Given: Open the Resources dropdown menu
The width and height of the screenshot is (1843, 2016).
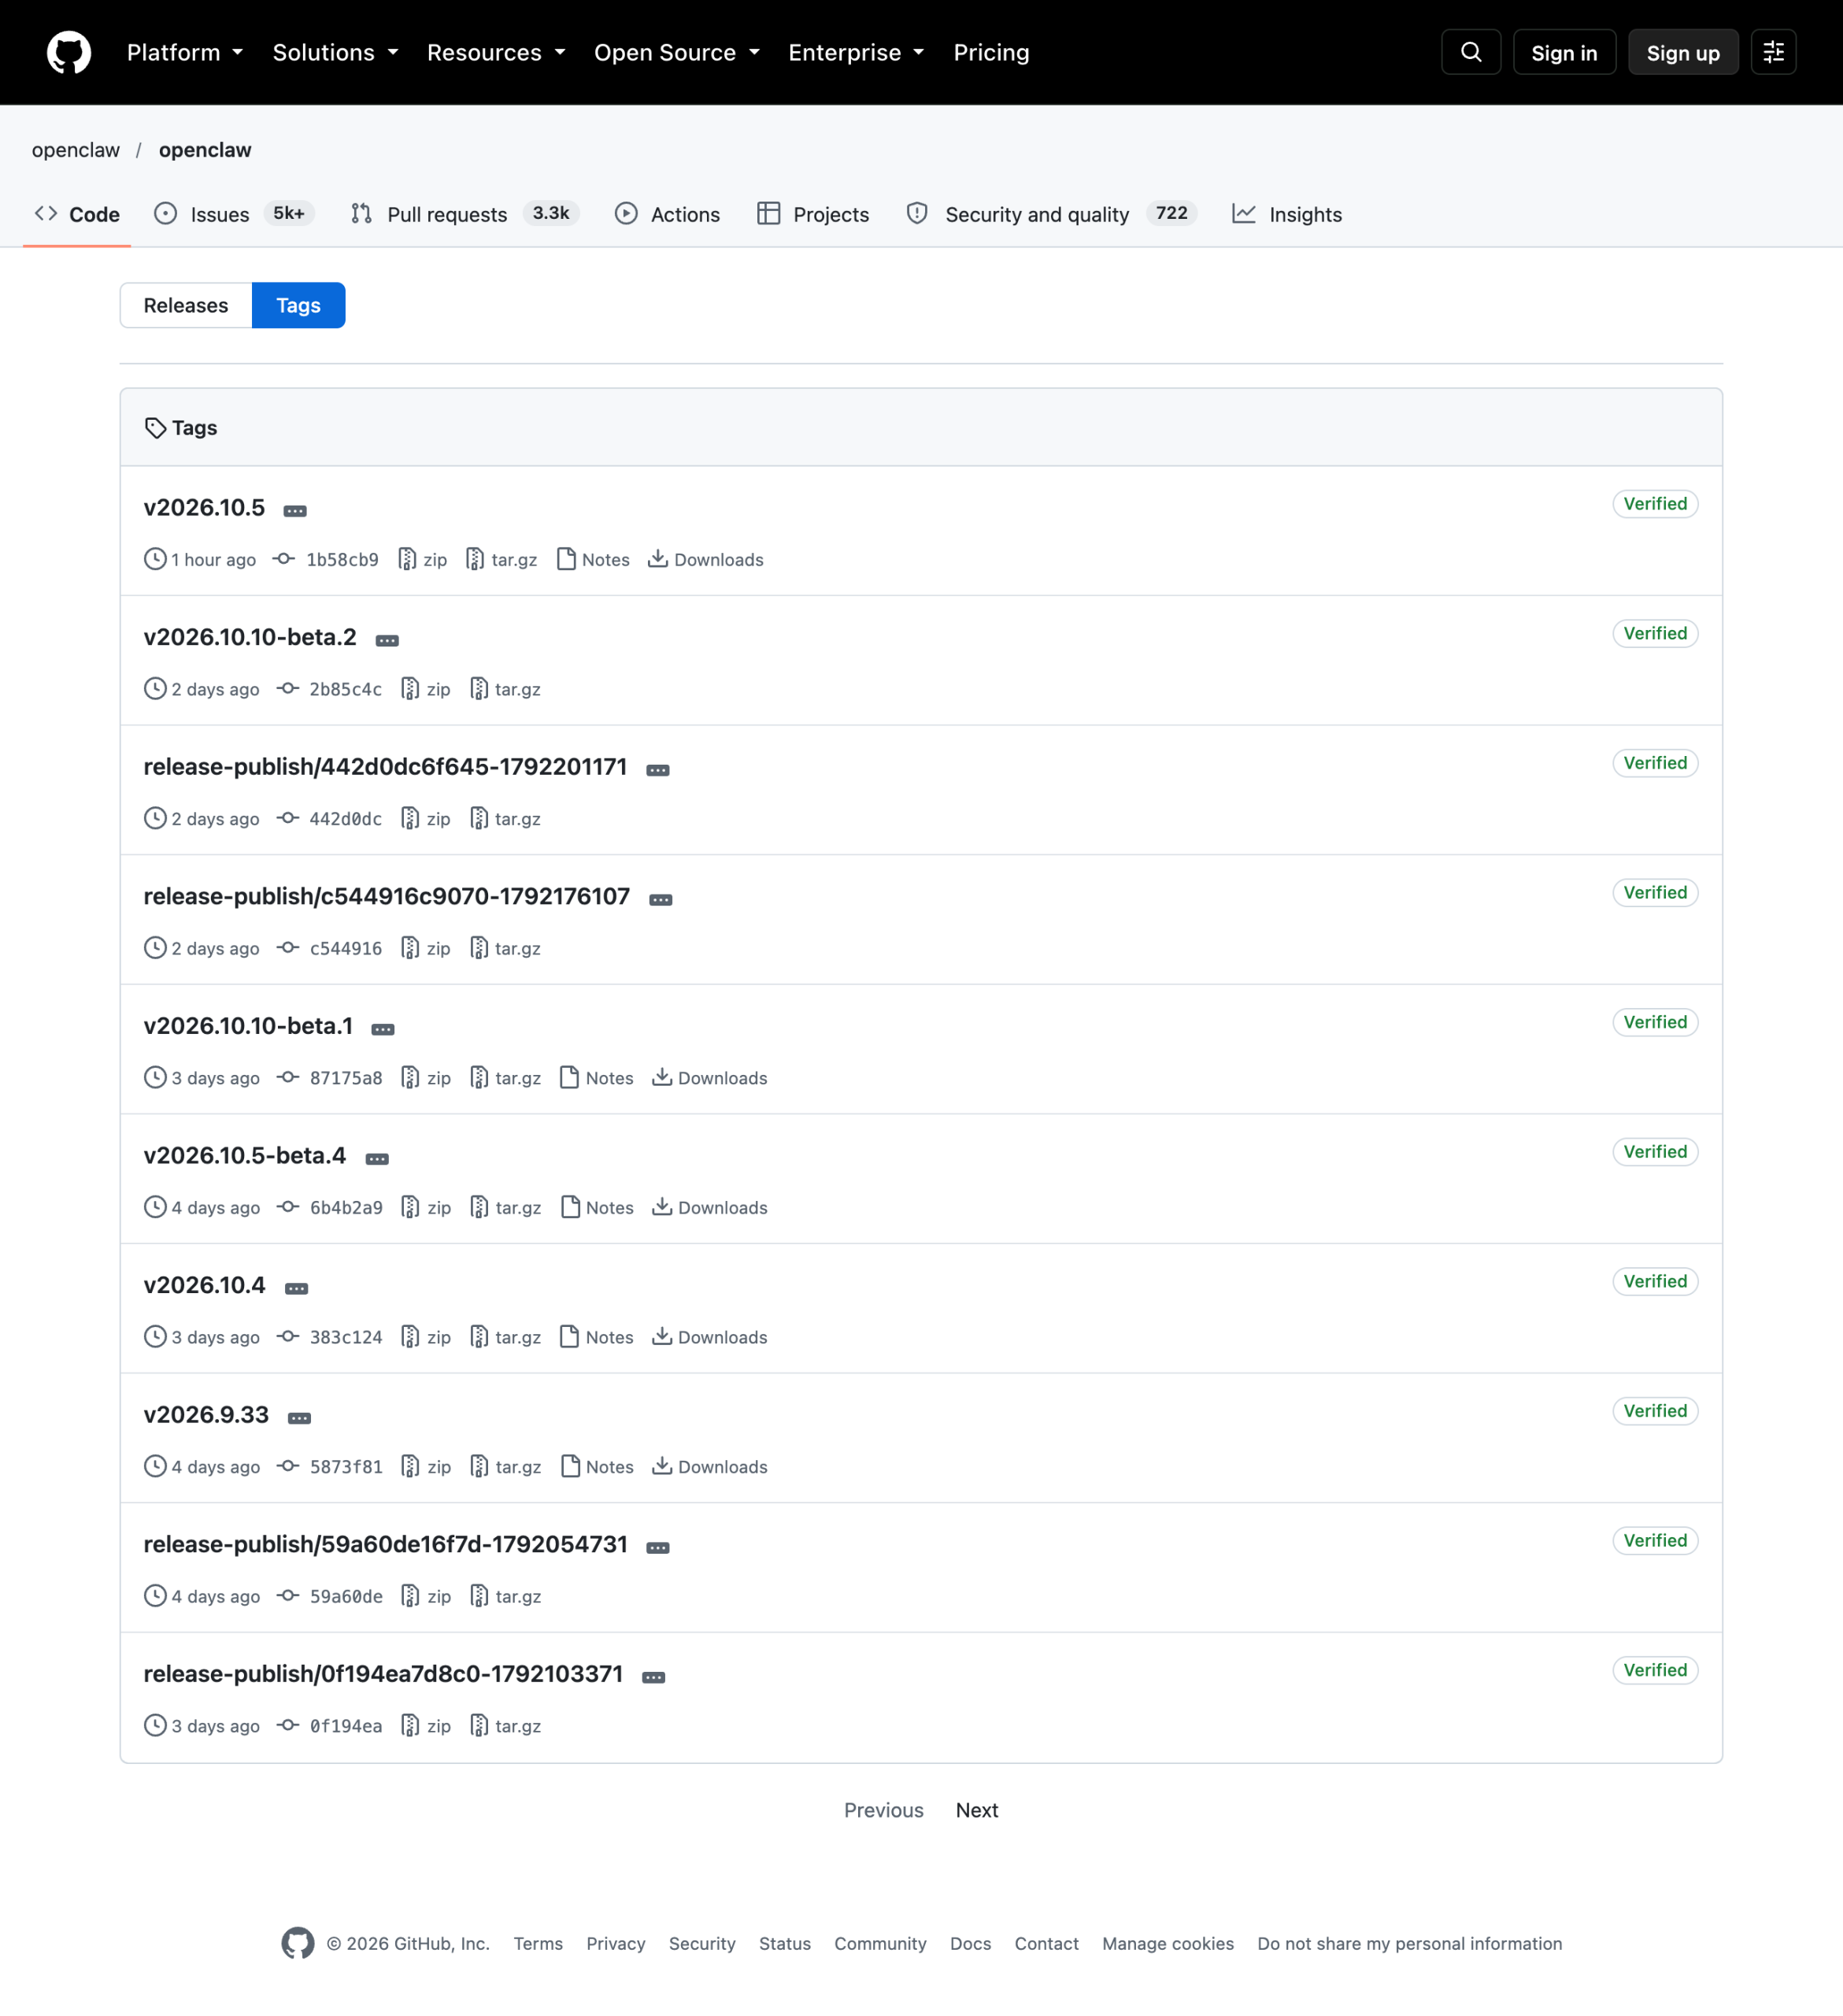Looking at the screenshot, I should 497,52.
